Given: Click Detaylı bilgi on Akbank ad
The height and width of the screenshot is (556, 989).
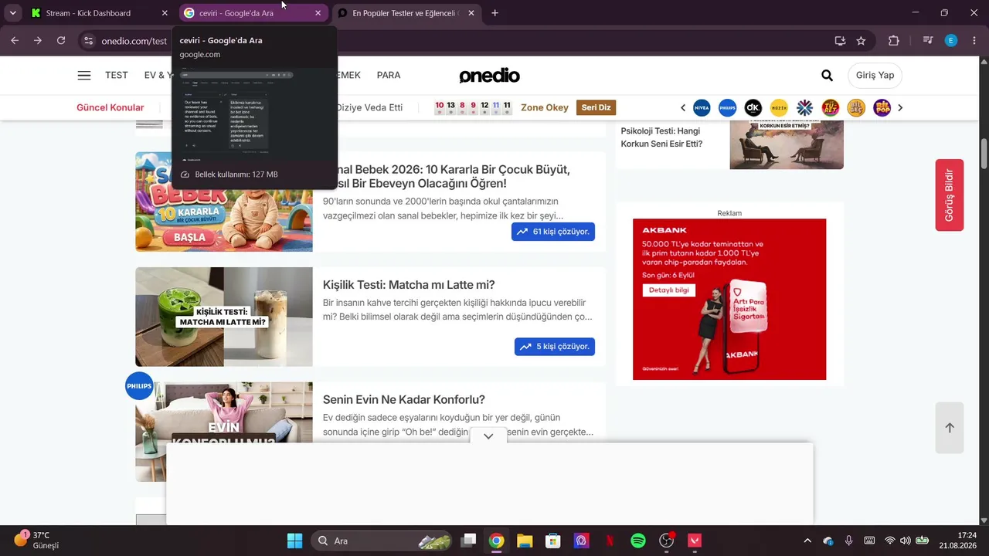Looking at the screenshot, I should click(668, 290).
